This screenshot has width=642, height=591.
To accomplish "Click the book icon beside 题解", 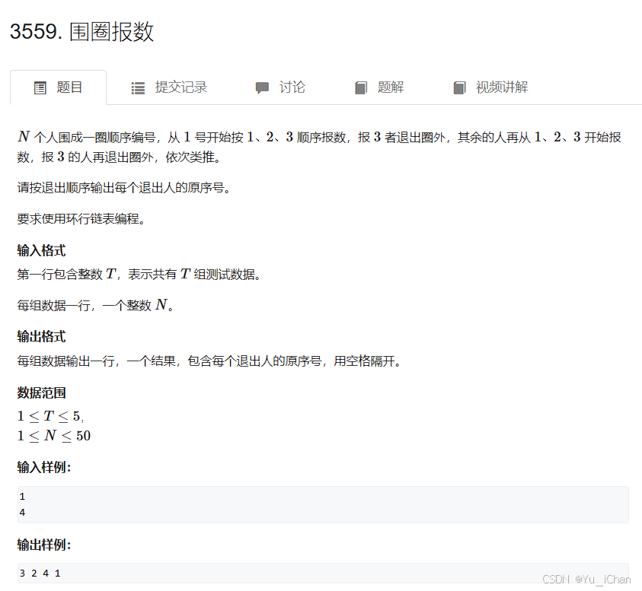I will 361,88.
